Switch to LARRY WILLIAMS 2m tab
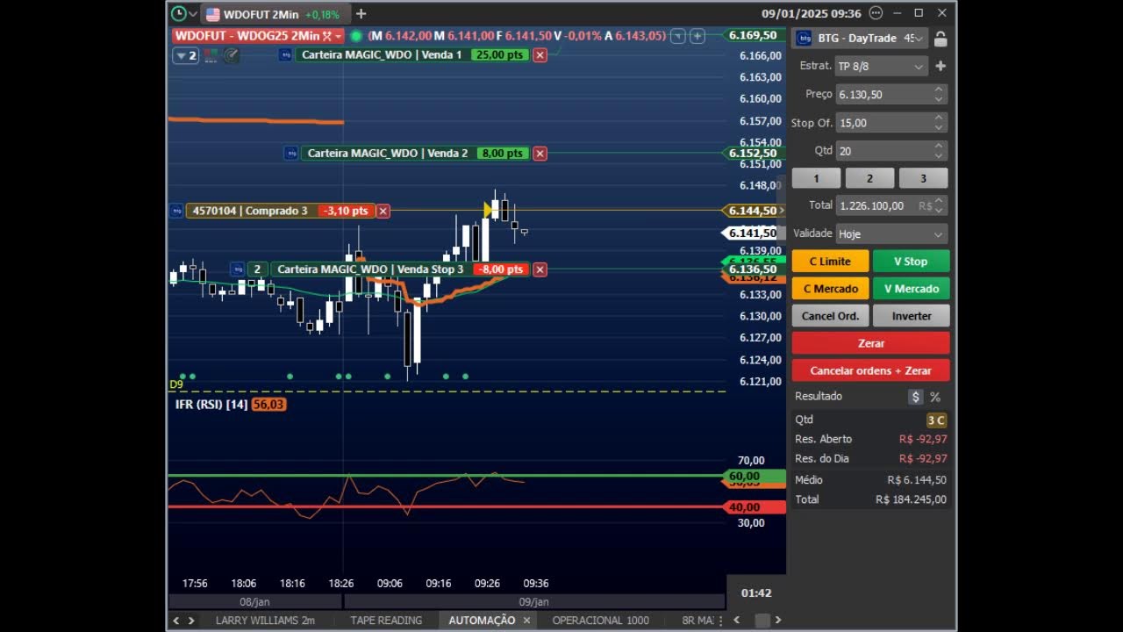Viewport: 1123px width, 632px height. (265, 621)
